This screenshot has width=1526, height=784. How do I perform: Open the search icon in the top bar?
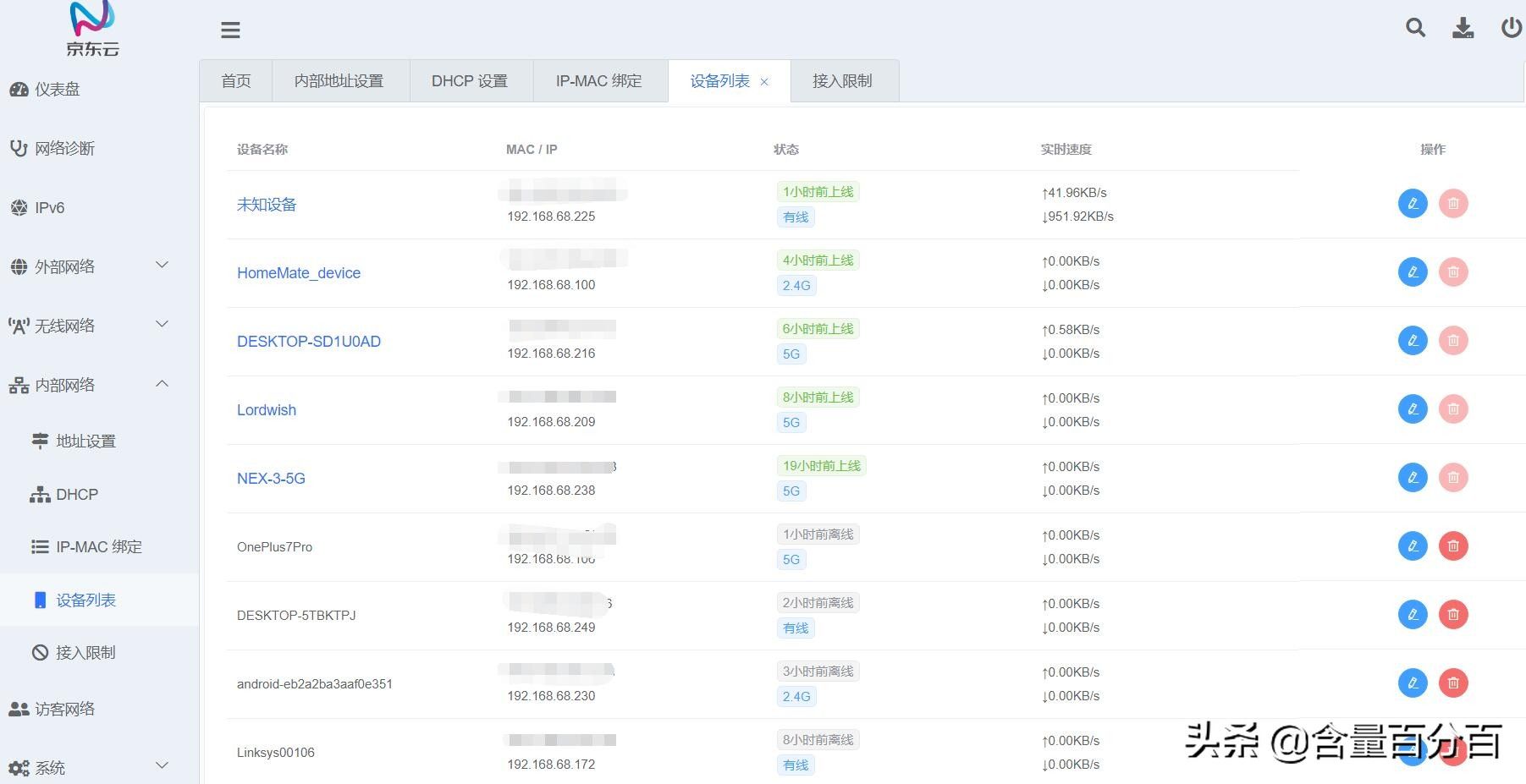click(1415, 28)
